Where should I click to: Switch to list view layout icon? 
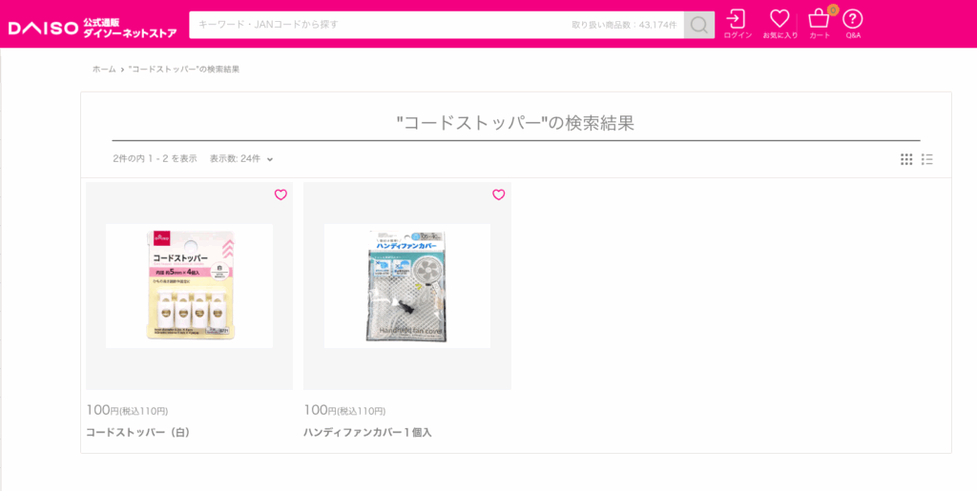pos(927,159)
